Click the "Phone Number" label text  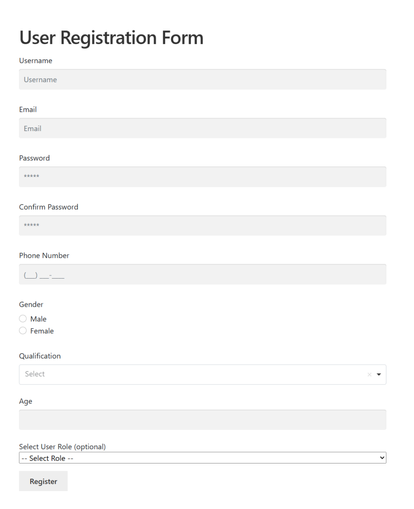(44, 256)
